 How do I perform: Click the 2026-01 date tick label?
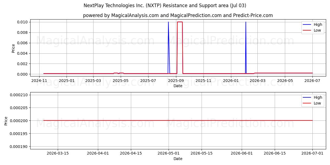point(231,81)
